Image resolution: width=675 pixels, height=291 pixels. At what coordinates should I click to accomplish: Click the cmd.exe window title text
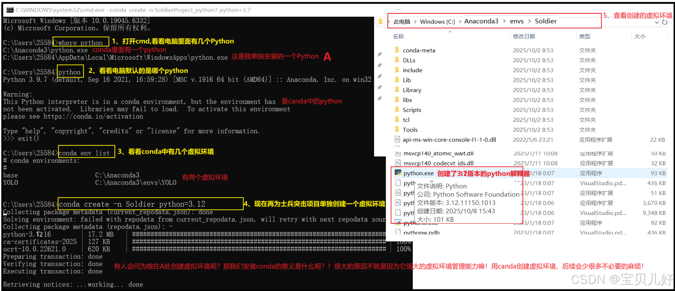pos(133,10)
